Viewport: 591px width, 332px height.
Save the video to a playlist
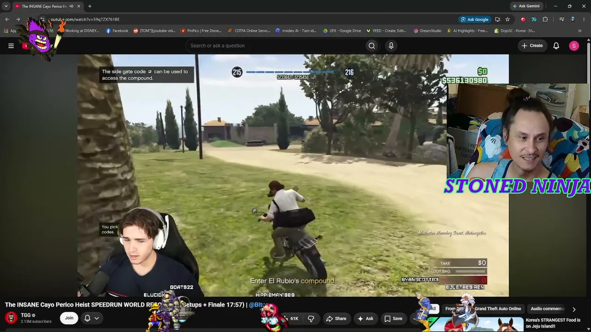[x=393, y=318]
